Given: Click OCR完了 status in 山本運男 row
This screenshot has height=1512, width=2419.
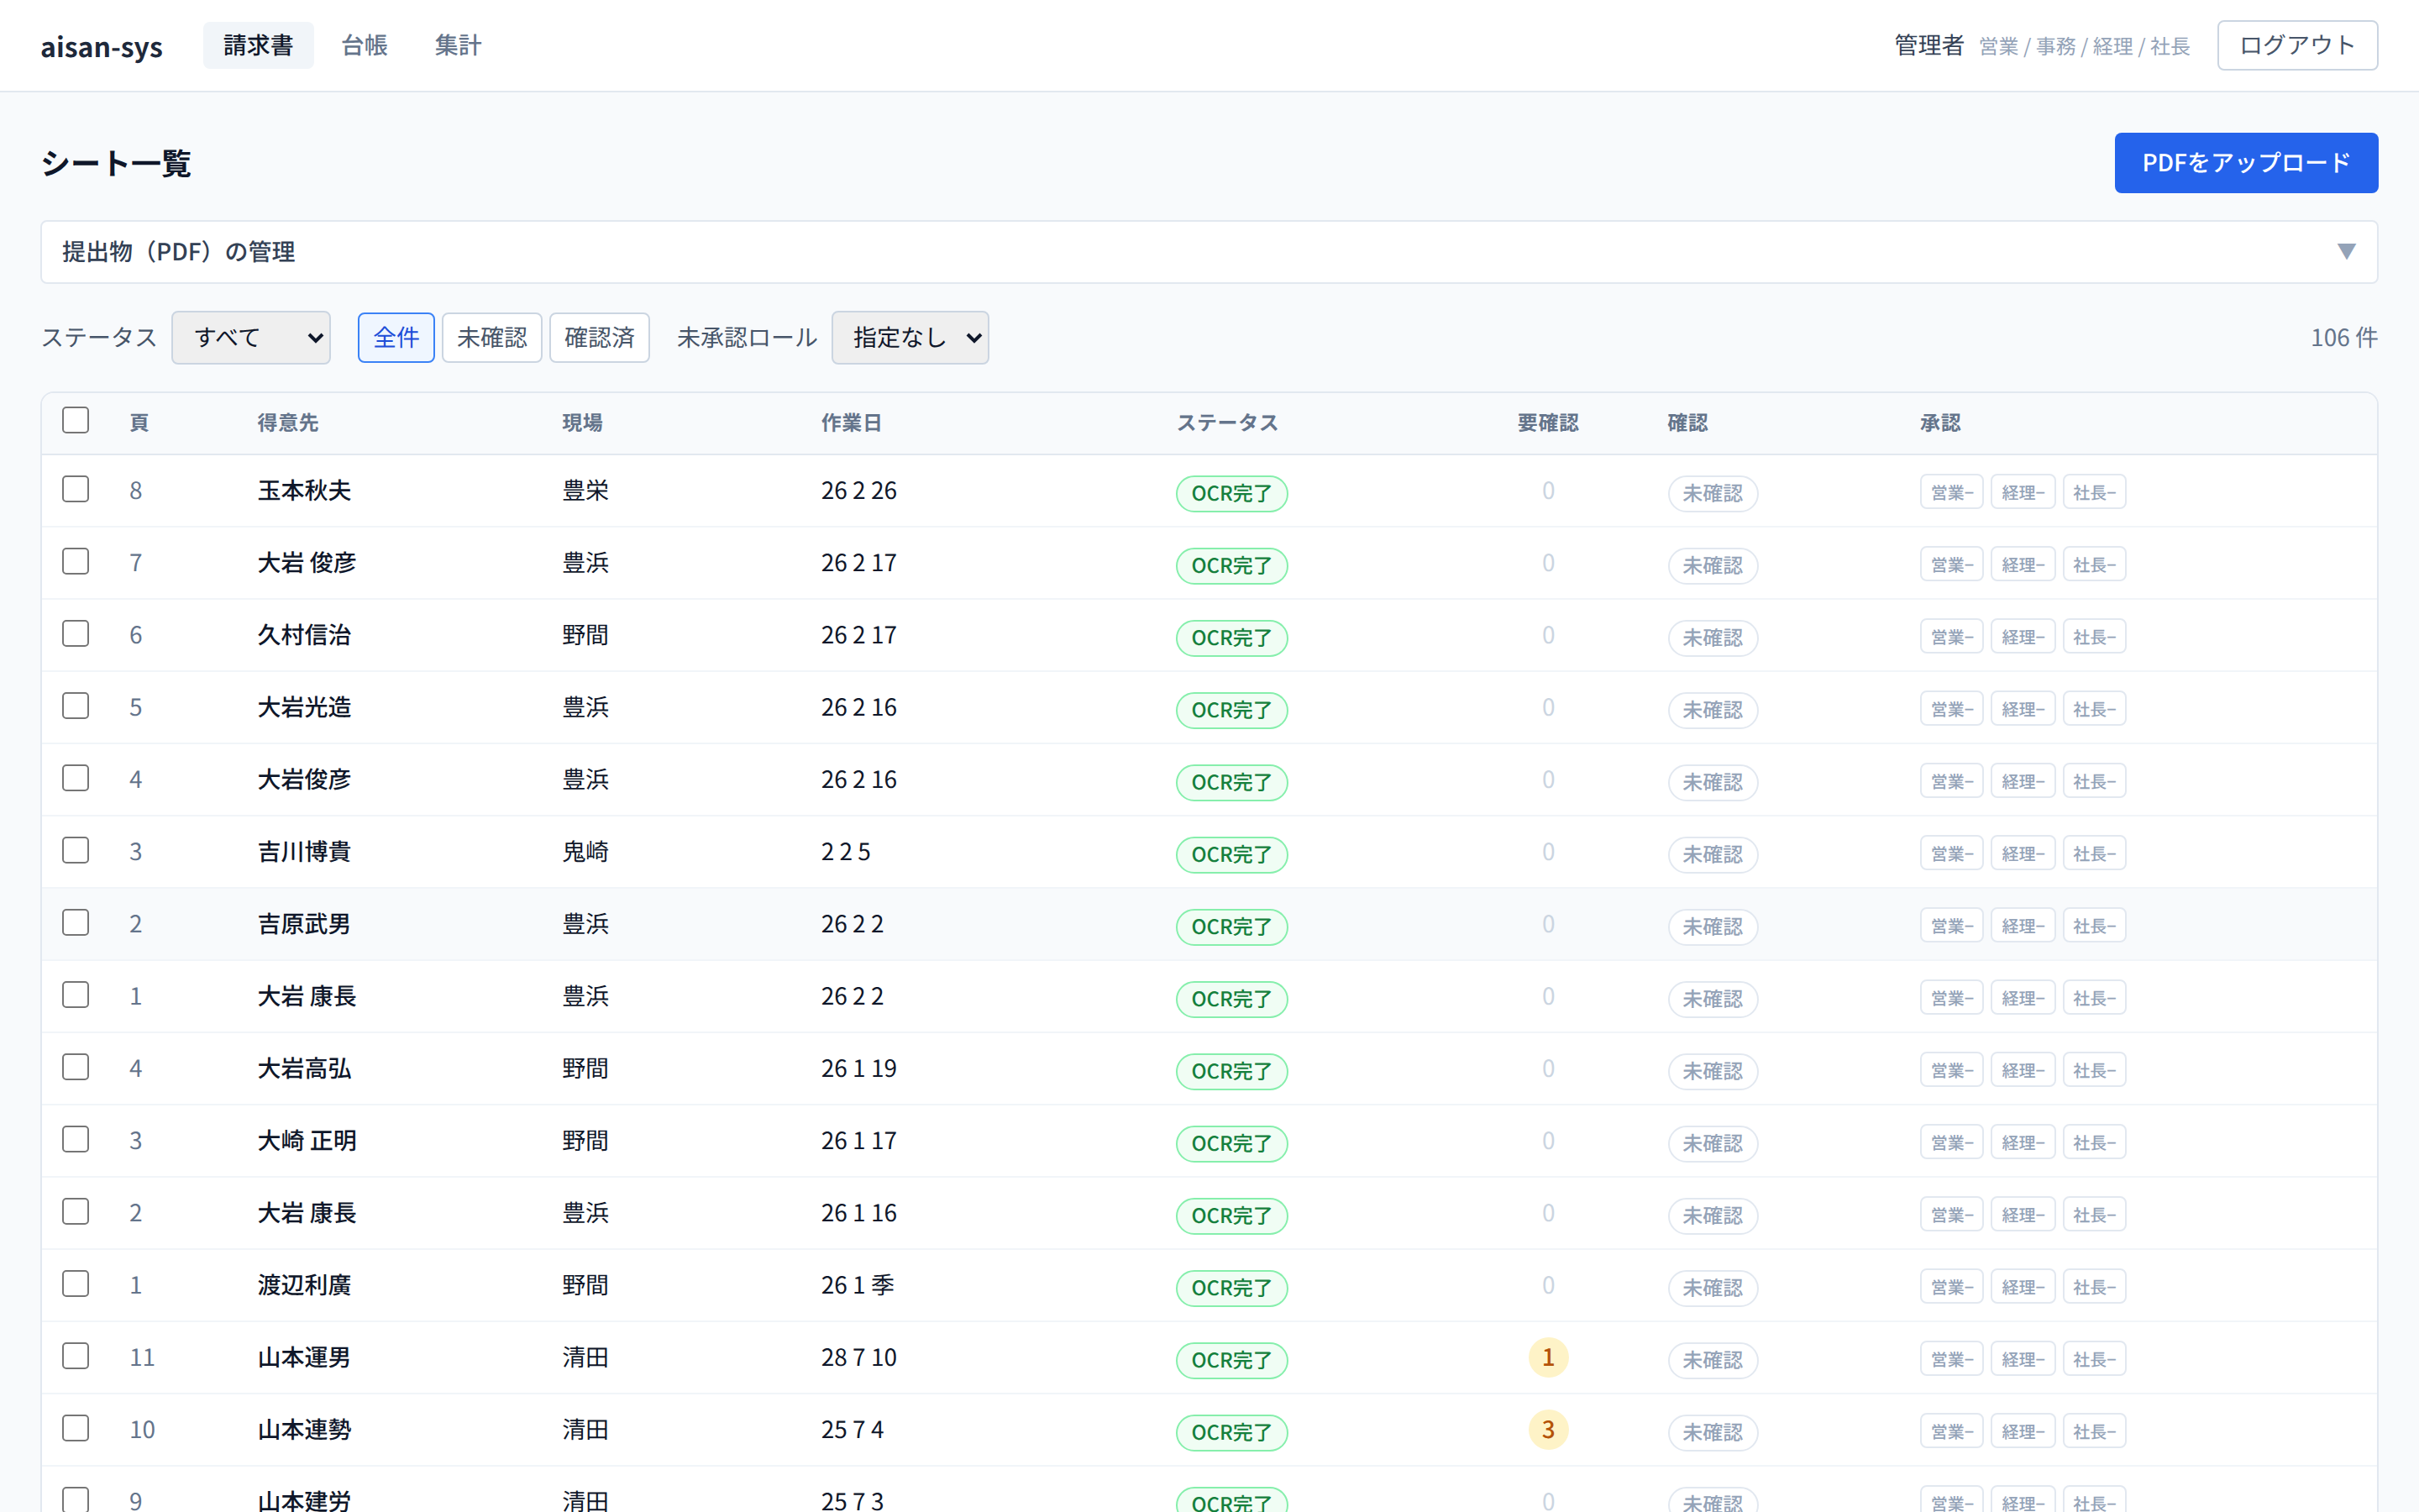Looking at the screenshot, I should pyautogui.click(x=1231, y=1360).
